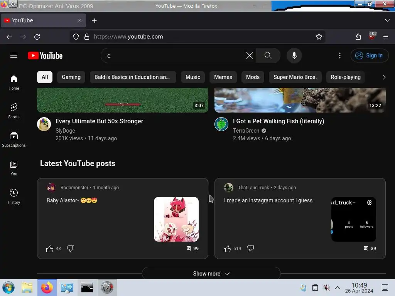
Task: Select the Super Mario Bros. chip
Action: pos(295,77)
